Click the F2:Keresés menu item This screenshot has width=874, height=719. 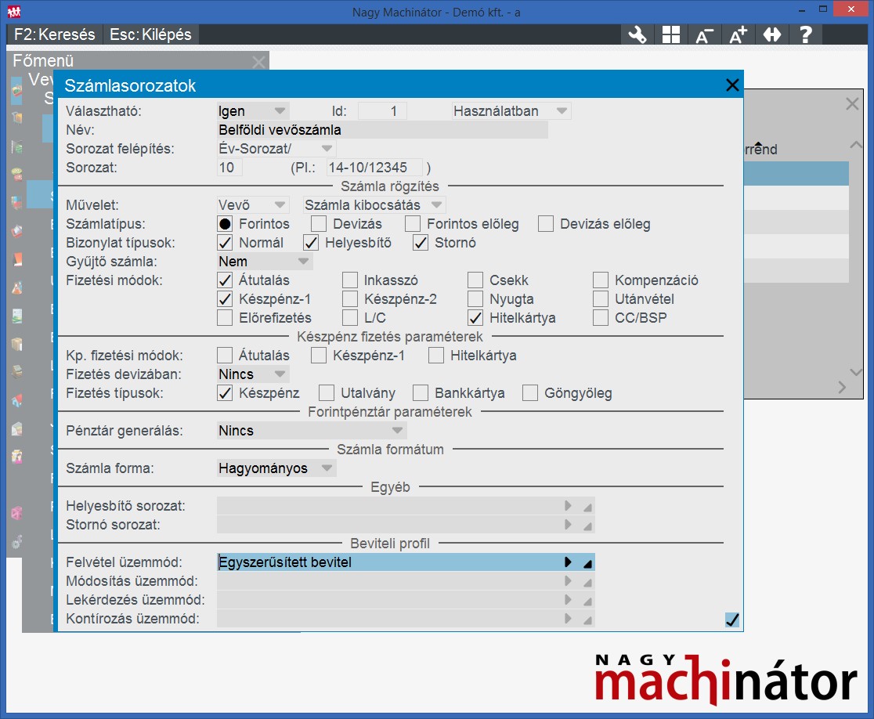pyautogui.click(x=55, y=34)
